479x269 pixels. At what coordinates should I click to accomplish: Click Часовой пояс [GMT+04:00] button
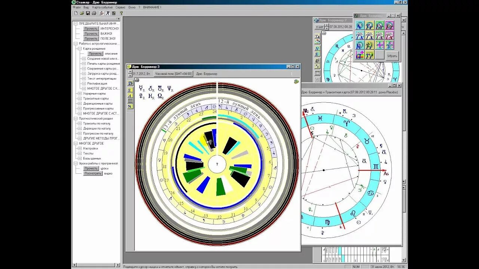tap(174, 74)
